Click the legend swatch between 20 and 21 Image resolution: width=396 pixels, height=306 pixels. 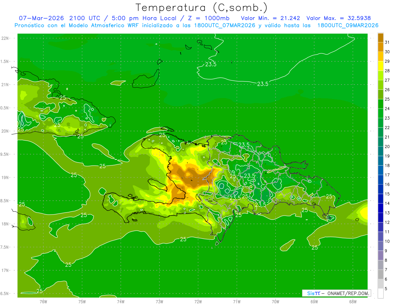381,142
